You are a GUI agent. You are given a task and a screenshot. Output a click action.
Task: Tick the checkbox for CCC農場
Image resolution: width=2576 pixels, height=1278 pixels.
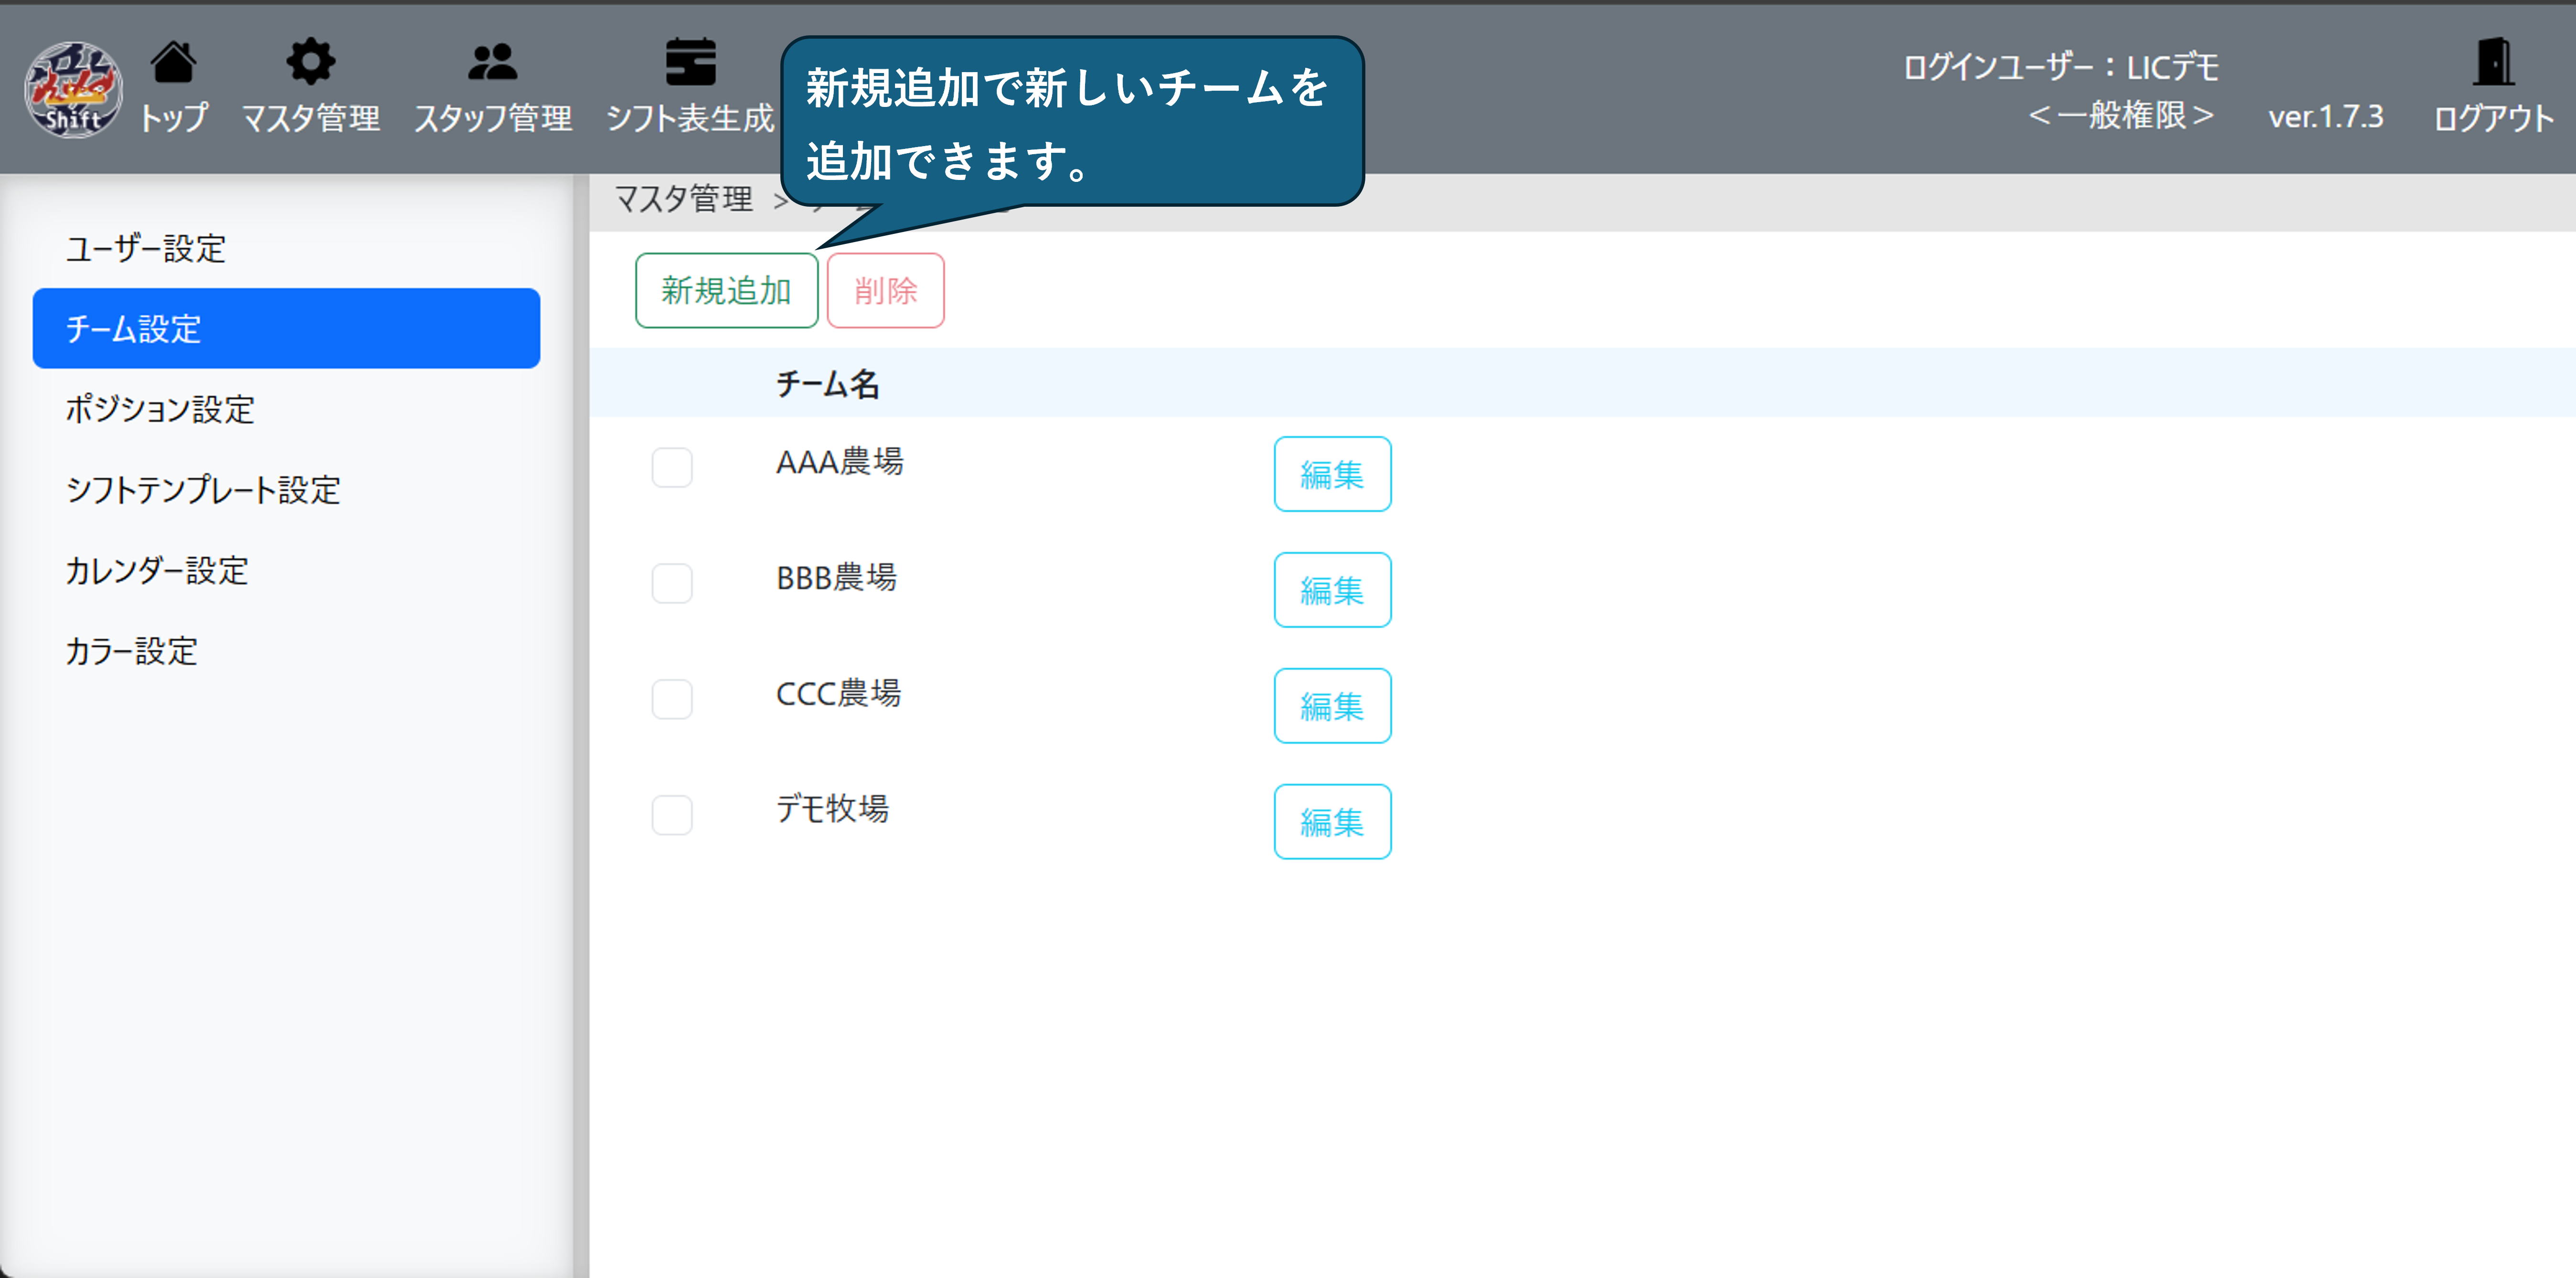(671, 699)
